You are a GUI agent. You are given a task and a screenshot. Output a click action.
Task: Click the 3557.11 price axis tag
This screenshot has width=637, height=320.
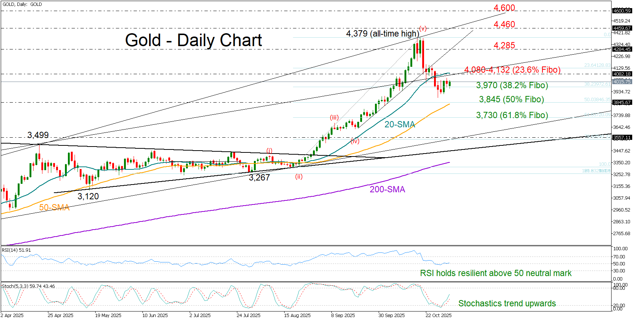[x=622, y=138]
